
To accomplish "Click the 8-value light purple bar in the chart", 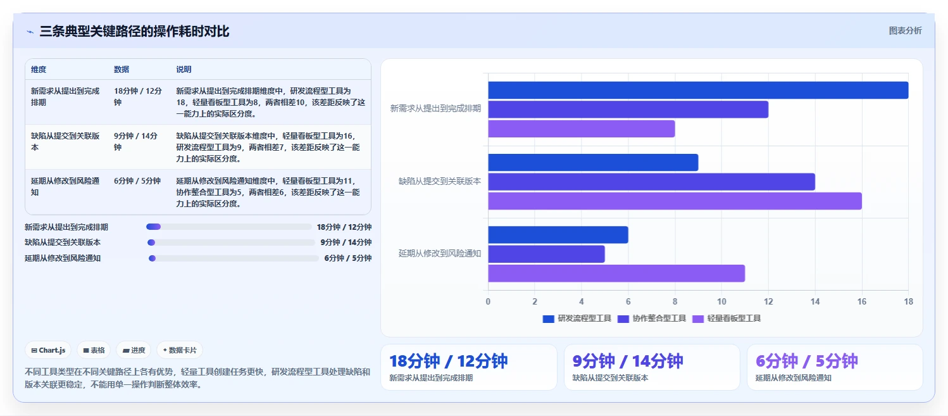I will pyautogui.click(x=581, y=129).
